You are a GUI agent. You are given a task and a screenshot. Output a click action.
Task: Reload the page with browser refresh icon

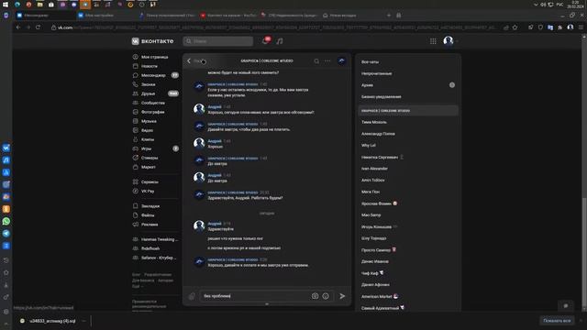(x=38, y=27)
